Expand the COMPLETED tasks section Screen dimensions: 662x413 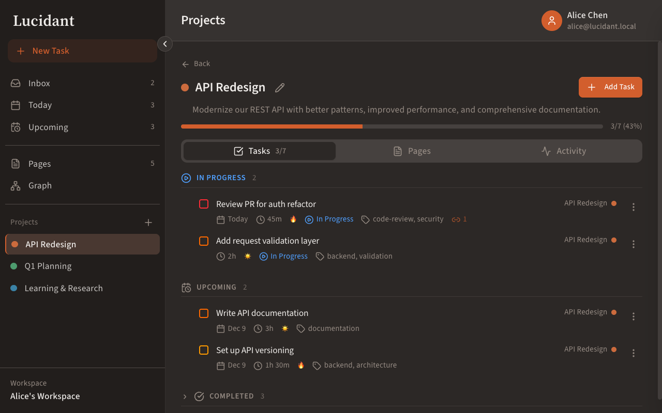click(185, 396)
